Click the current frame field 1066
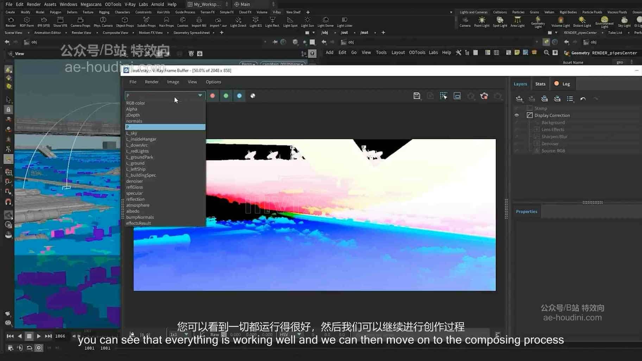 pyautogui.click(x=60, y=336)
